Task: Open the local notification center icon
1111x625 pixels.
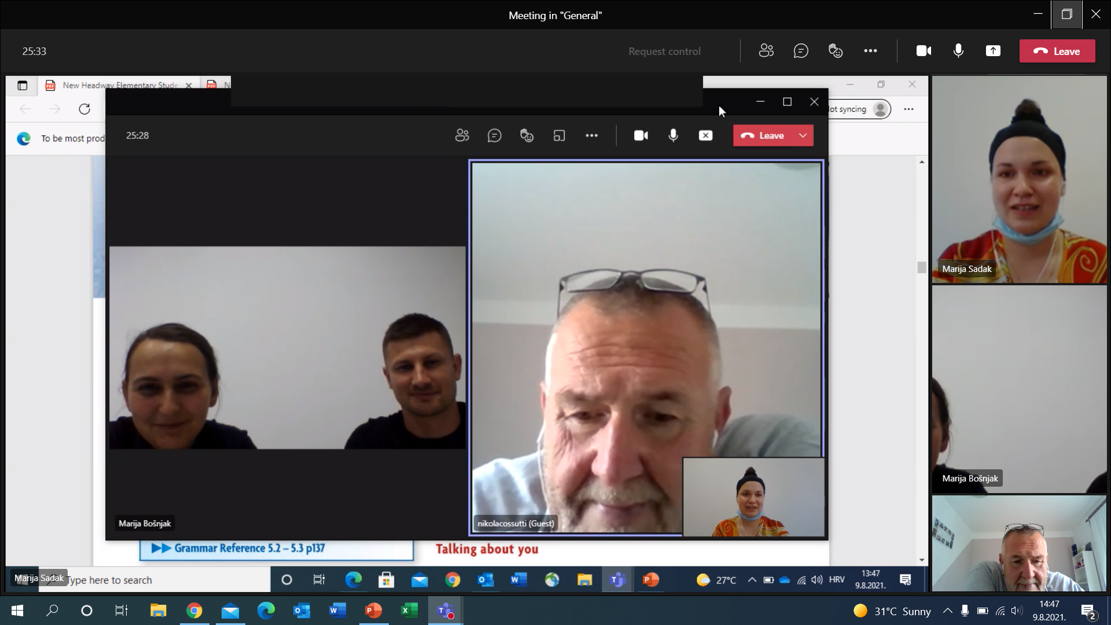Action: pyautogui.click(x=1088, y=611)
